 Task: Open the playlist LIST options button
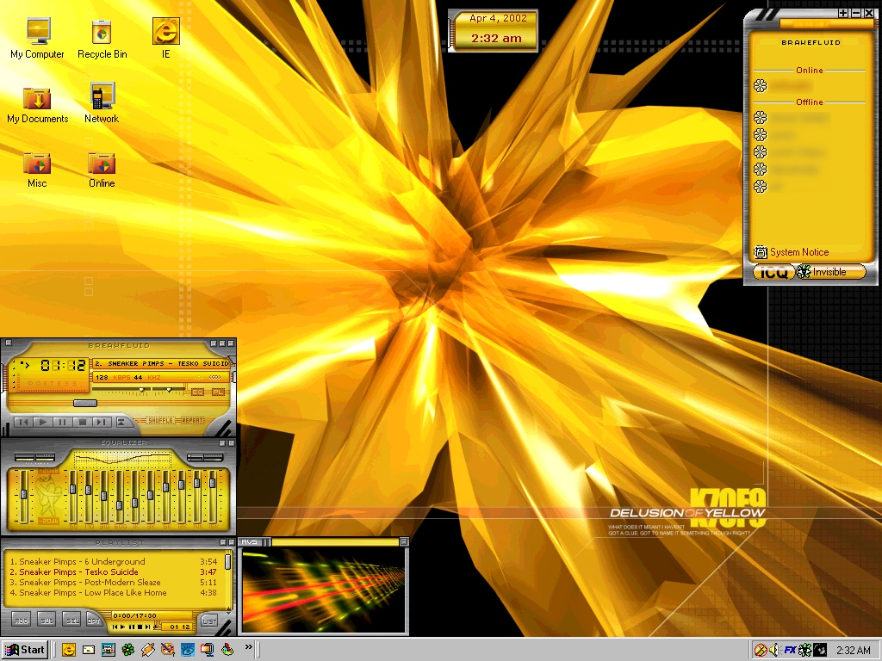(x=208, y=620)
